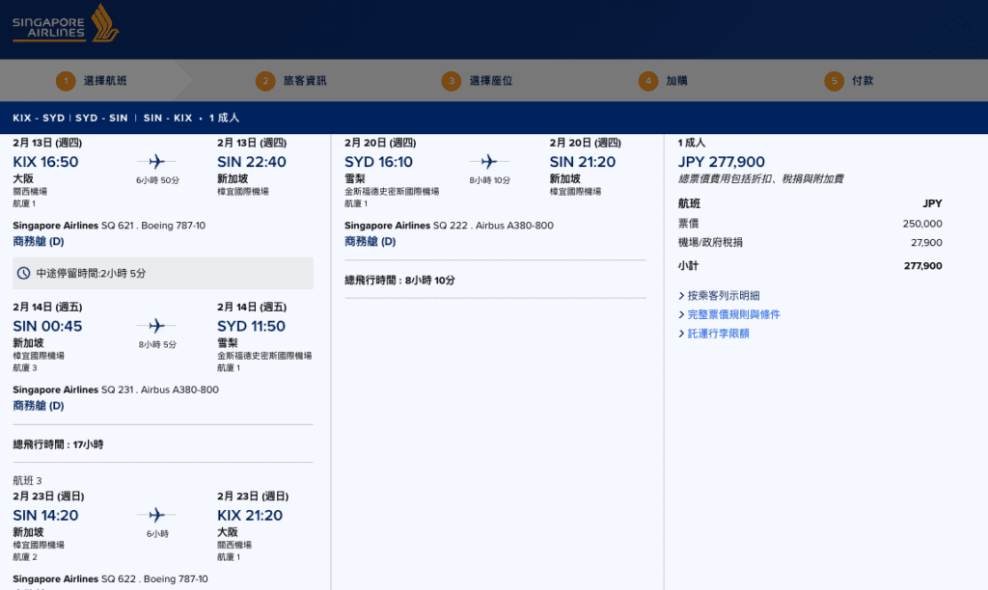
Task: Click the airplane icon for SIN to SYD flight
Action: (x=157, y=326)
